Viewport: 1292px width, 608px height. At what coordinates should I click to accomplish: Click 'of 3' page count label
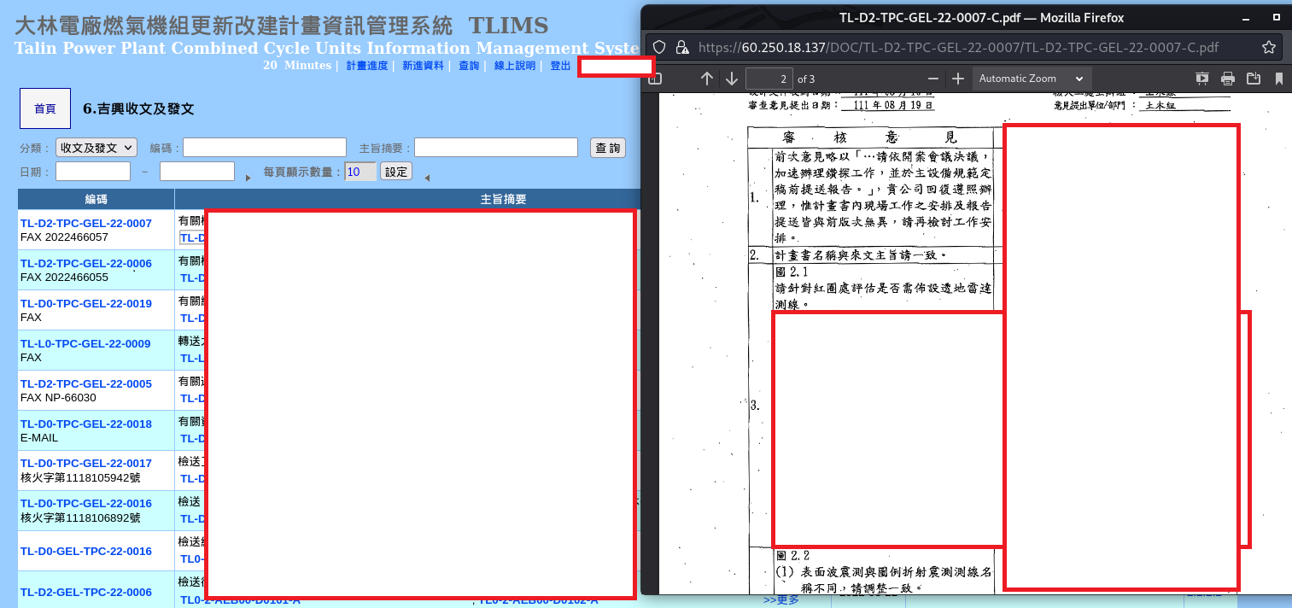[808, 79]
